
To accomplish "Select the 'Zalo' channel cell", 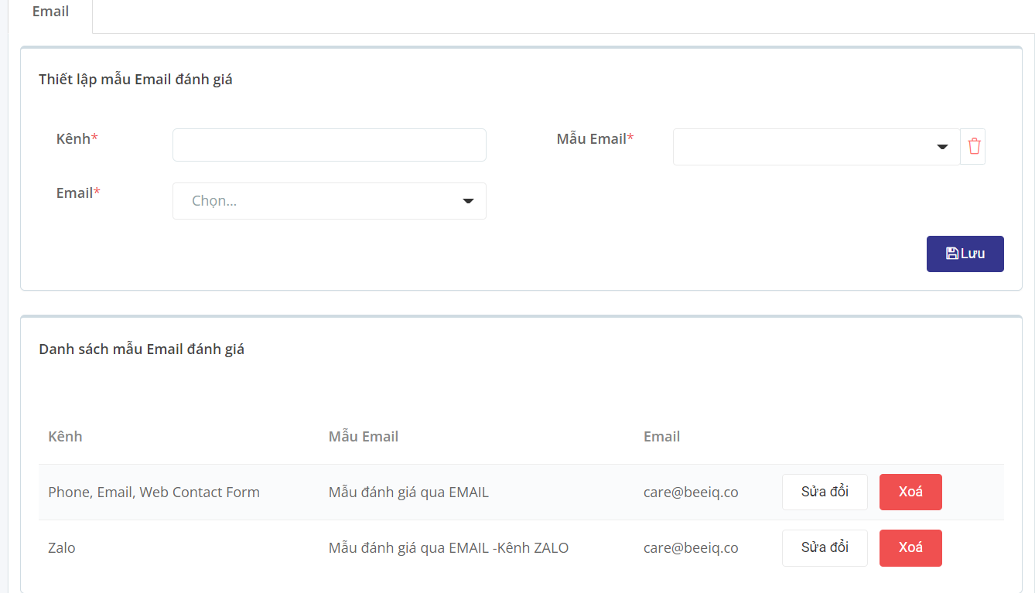I will 62,548.
